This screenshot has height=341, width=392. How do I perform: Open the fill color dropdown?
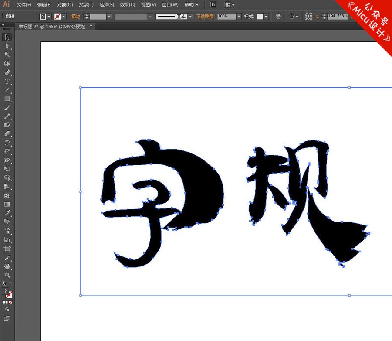pyautogui.click(x=49, y=16)
